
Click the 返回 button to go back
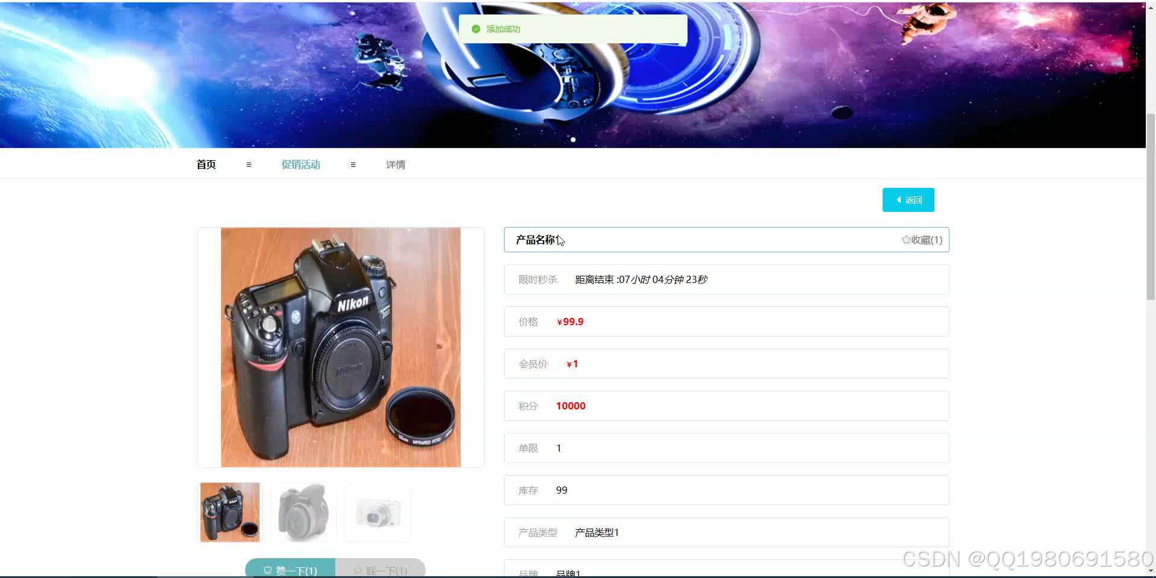908,199
